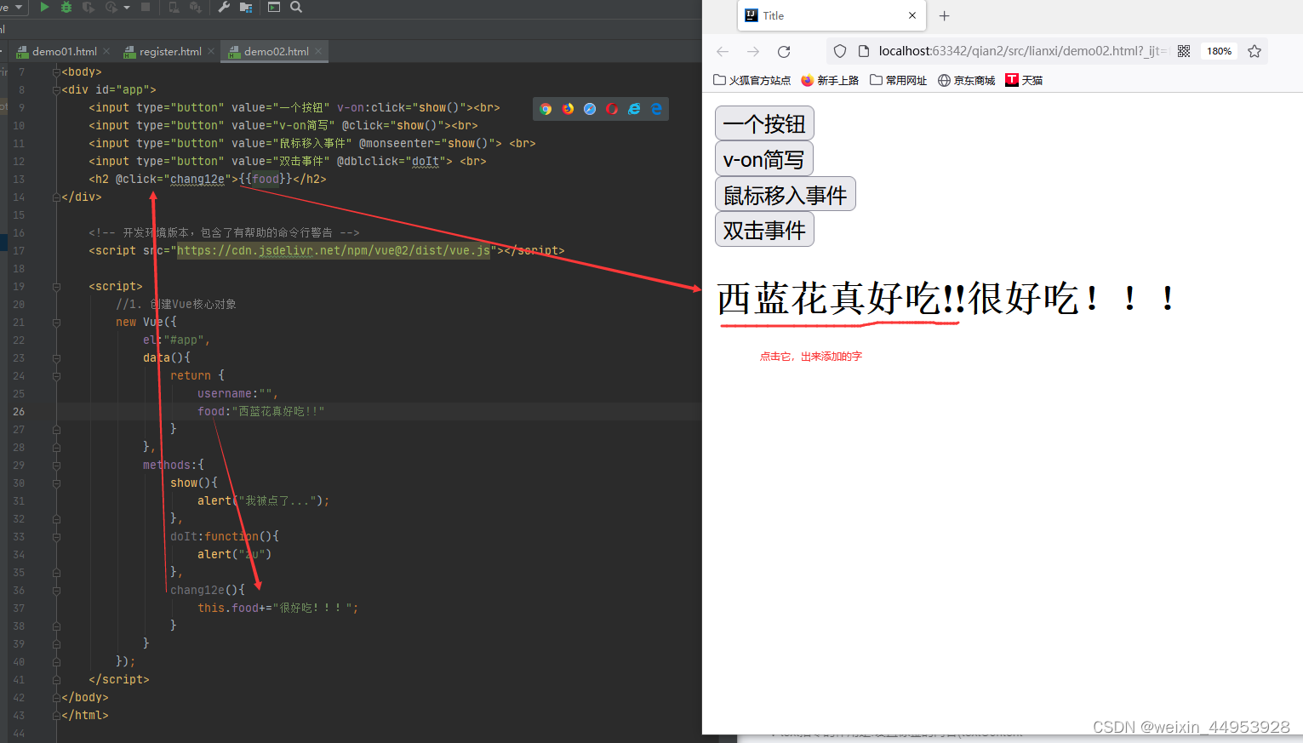Collapse the body tag fold marker
The image size is (1303, 743).
tap(57, 72)
